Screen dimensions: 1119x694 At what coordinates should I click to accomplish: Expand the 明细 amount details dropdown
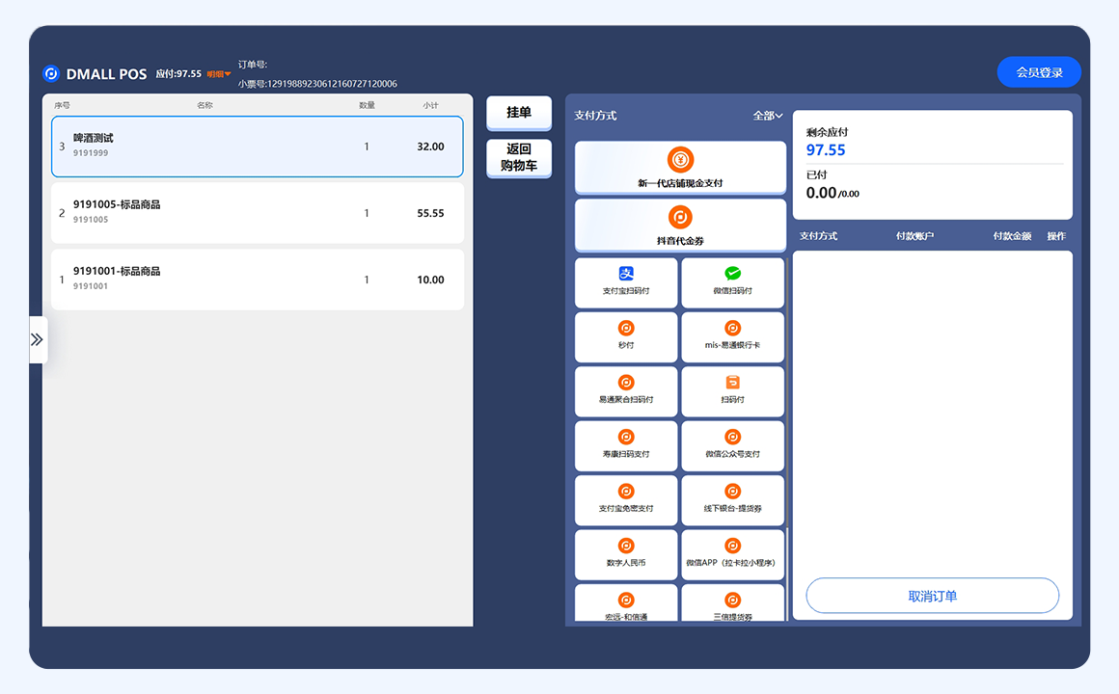pyautogui.click(x=219, y=74)
